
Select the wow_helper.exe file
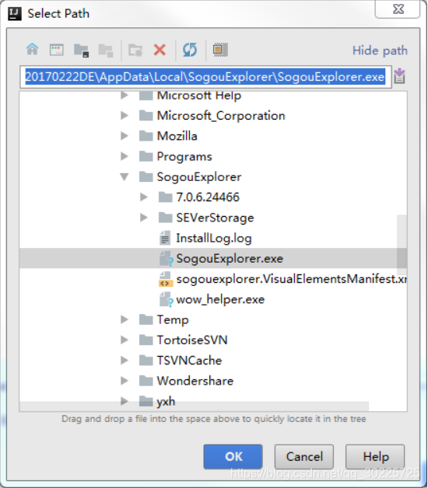(x=220, y=299)
